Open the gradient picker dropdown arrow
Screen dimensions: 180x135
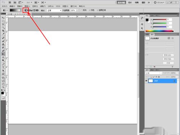21,10
